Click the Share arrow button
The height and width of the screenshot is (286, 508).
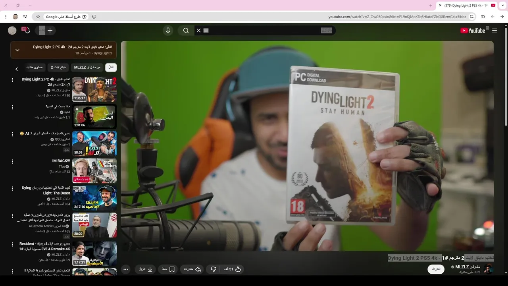pos(192,269)
